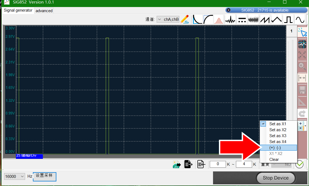The image size is (309, 186).
Task: Click the green checkmark apply icon
Action: [299, 164]
